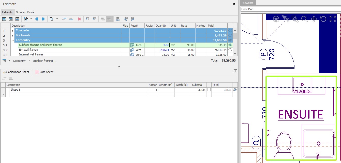This screenshot has width=341, height=163.
Task: Click the Quantity cell showing 3.83
Action: [x=162, y=45]
